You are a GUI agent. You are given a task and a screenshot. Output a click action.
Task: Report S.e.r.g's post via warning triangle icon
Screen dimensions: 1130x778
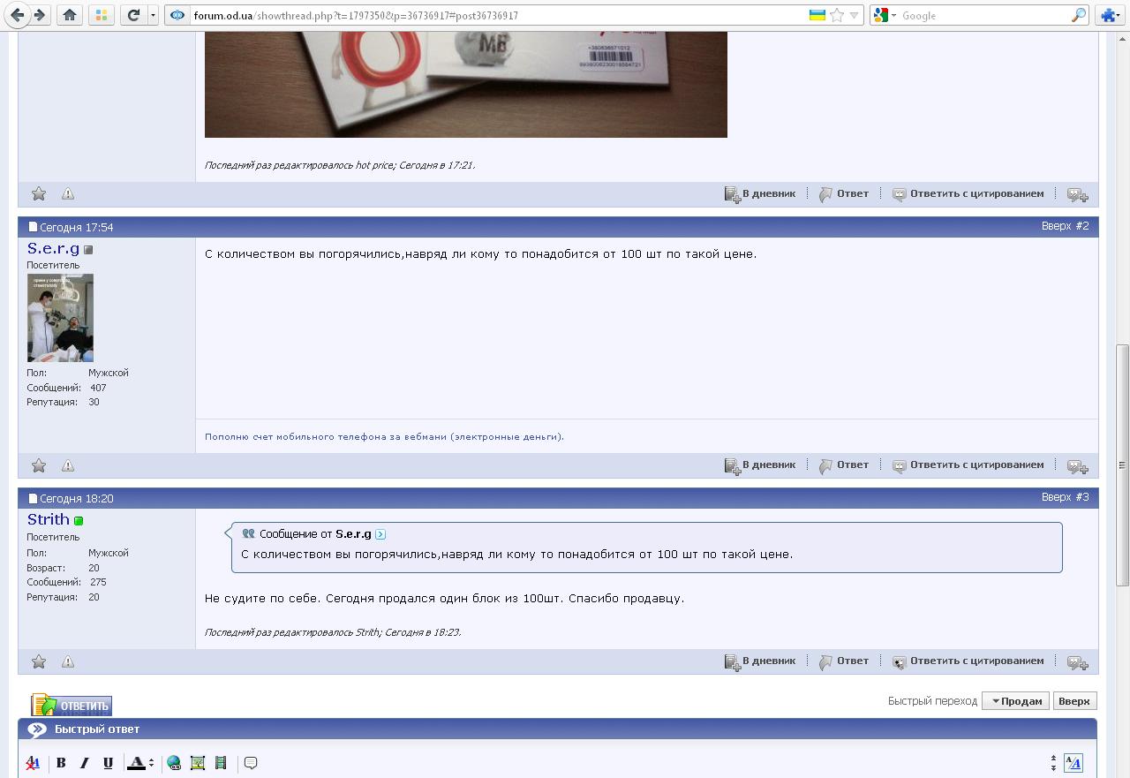(68, 465)
